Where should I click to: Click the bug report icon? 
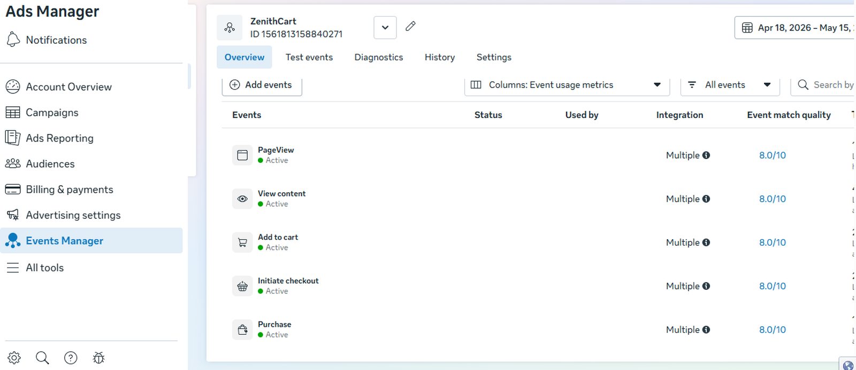(x=99, y=358)
